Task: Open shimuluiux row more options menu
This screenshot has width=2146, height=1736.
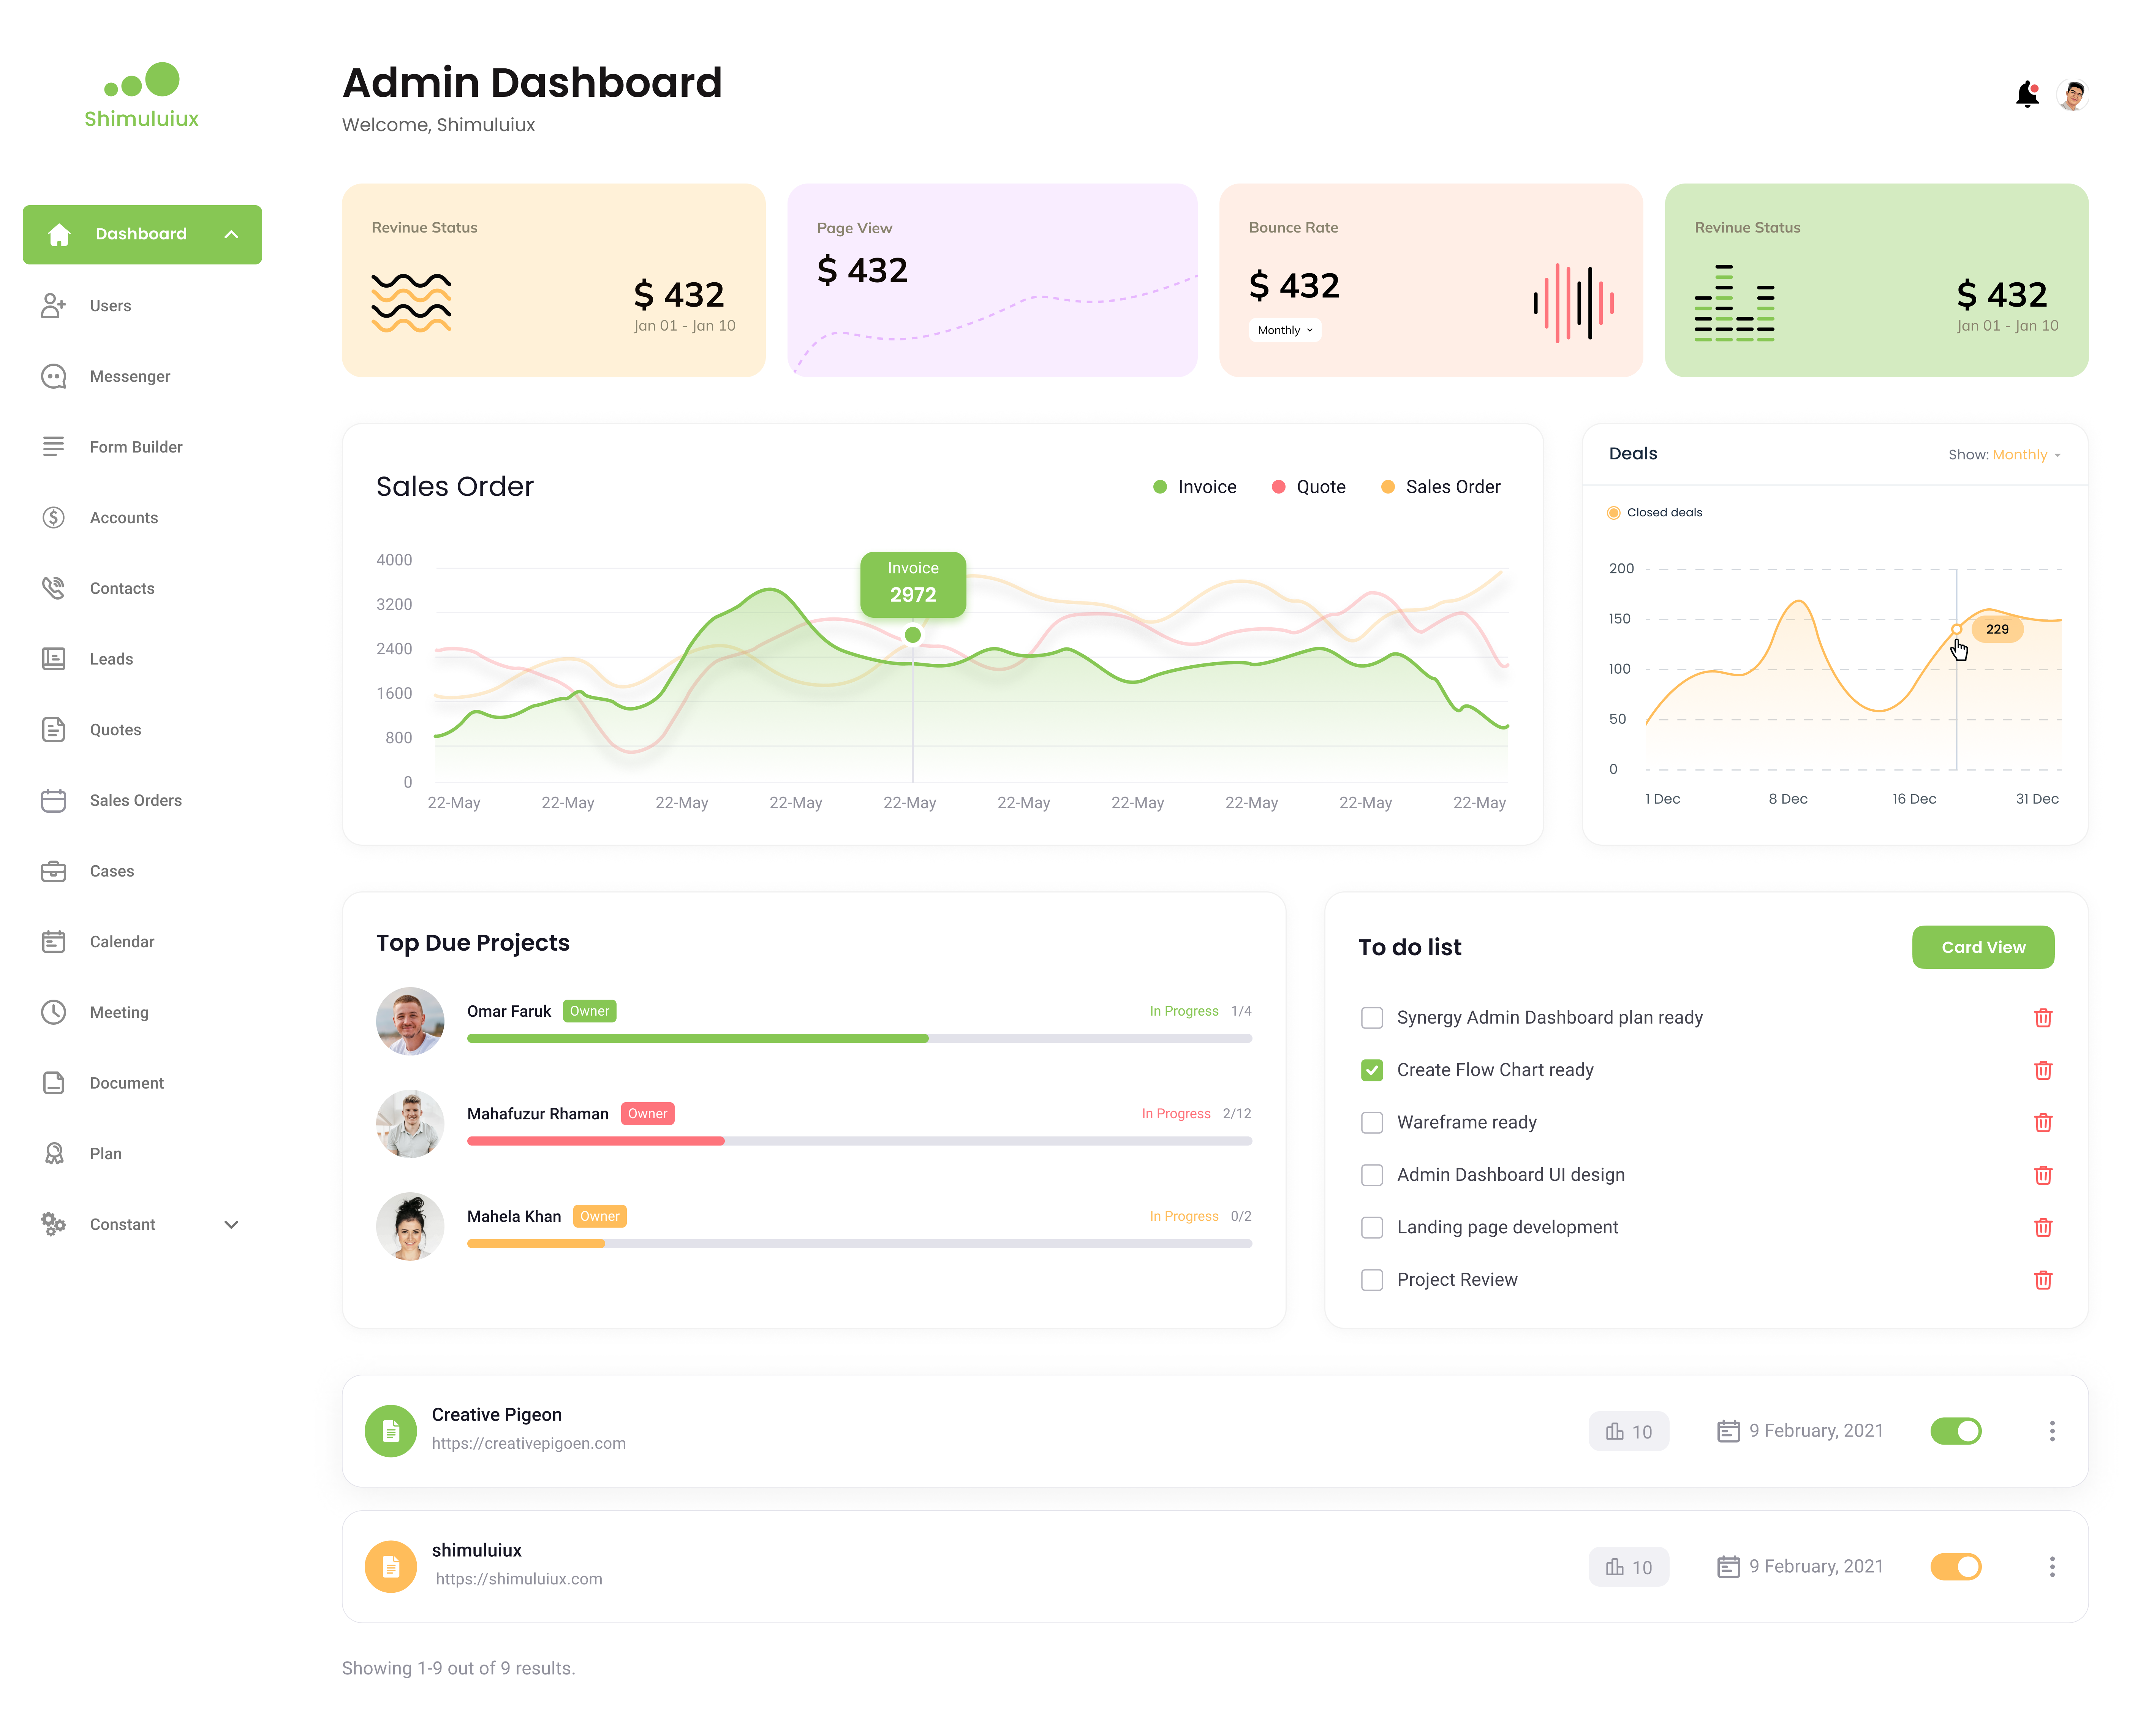Action: coord(2052,1567)
